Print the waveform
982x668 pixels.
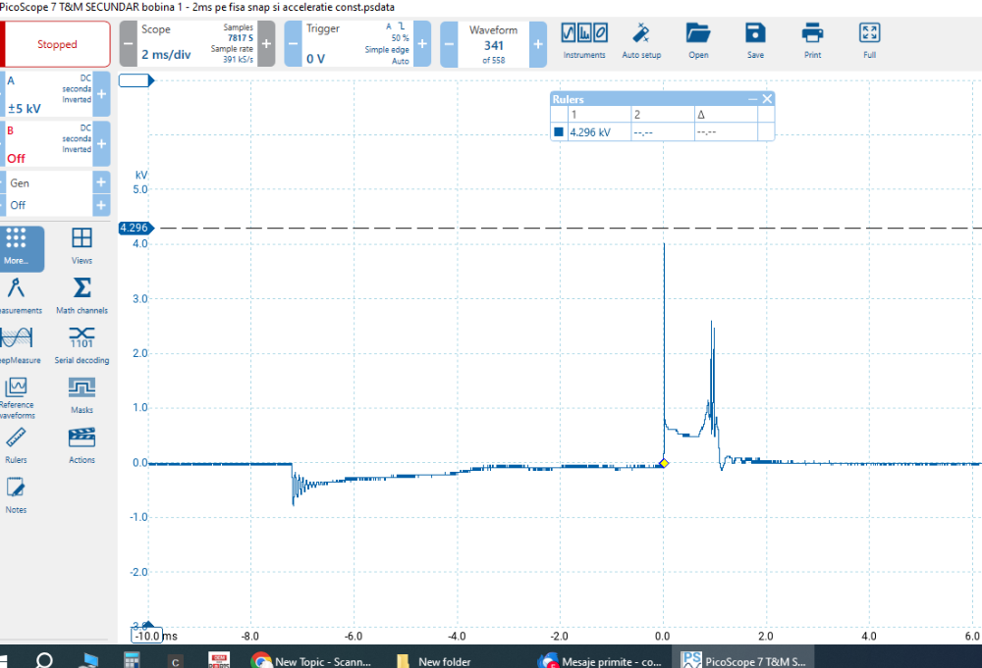812,40
